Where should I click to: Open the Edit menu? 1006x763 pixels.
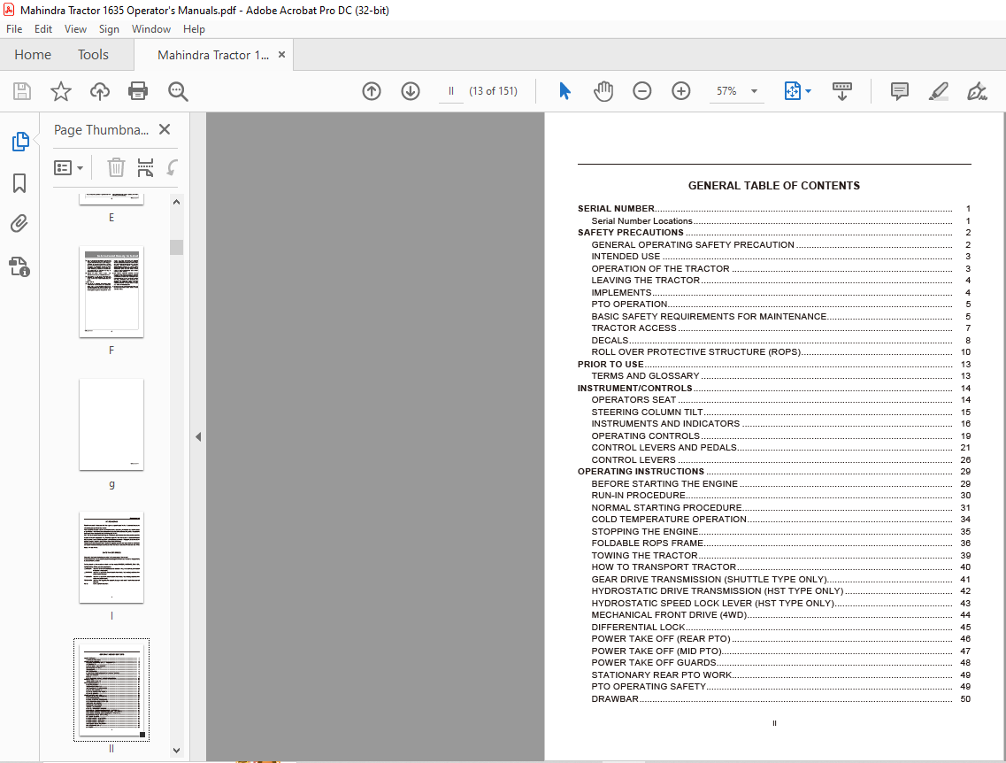pyautogui.click(x=43, y=29)
